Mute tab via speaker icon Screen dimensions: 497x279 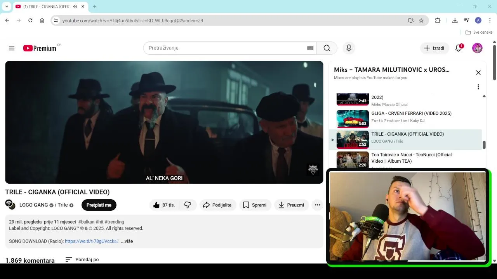[75, 7]
